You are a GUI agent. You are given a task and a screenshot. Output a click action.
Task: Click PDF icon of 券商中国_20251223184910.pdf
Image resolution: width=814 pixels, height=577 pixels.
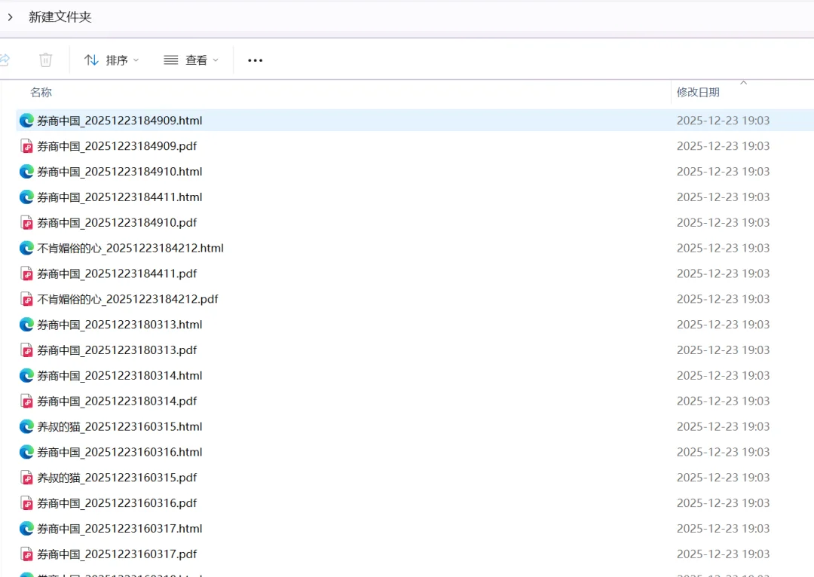click(26, 223)
